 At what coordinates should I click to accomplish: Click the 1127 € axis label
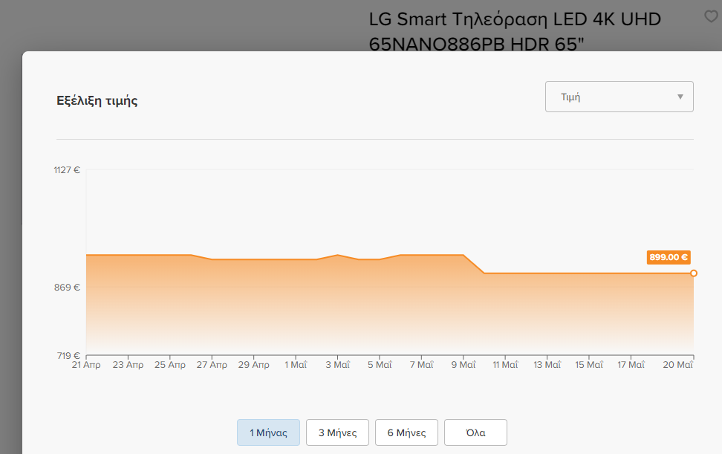tap(67, 170)
